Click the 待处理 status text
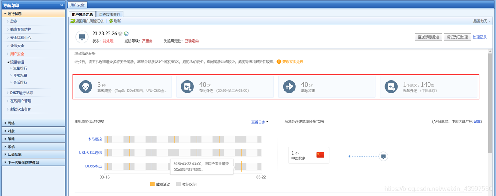This screenshot has height=196, width=496. point(108,41)
